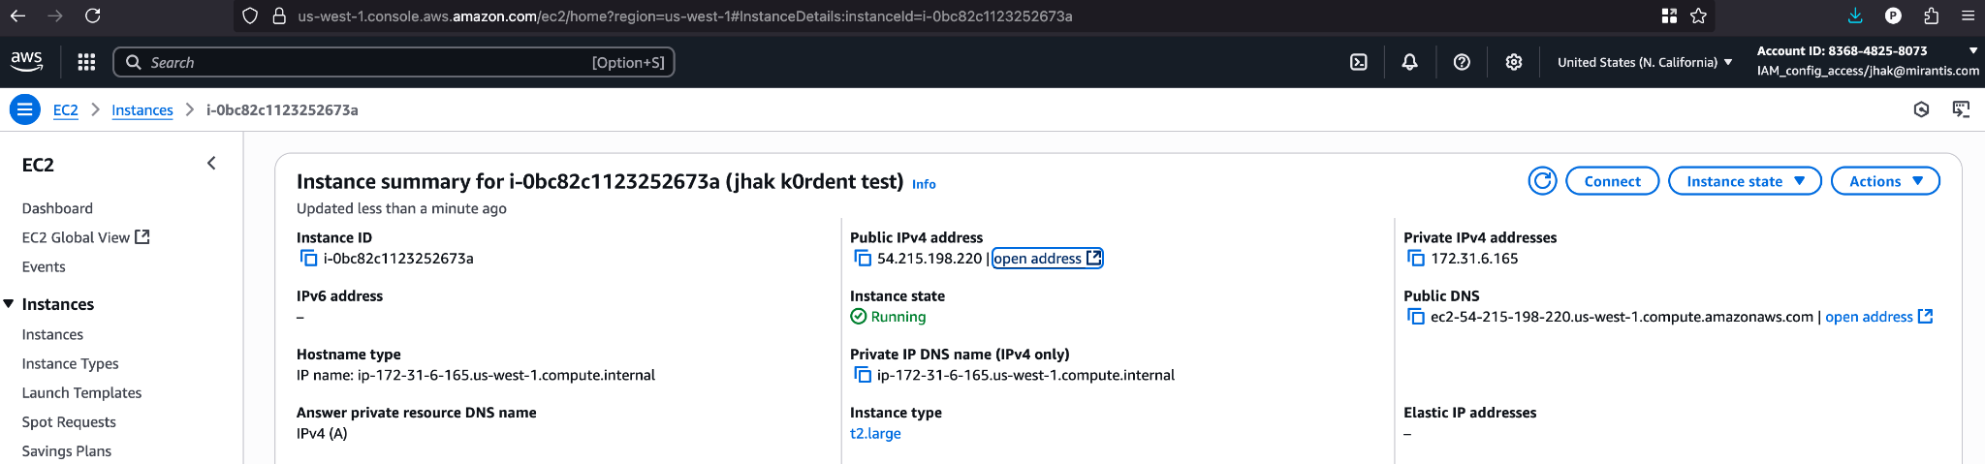This screenshot has width=1985, height=464.
Task: Select Launch Templates in sidebar
Action: coord(81,392)
